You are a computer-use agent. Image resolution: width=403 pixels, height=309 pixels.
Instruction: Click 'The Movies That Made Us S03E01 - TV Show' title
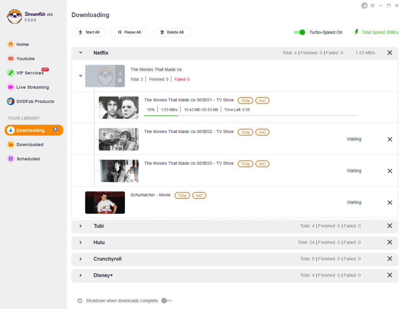click(189, 100)
